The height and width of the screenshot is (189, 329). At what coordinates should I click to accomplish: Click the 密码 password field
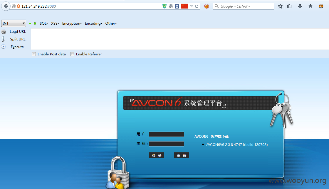[167, 144]
